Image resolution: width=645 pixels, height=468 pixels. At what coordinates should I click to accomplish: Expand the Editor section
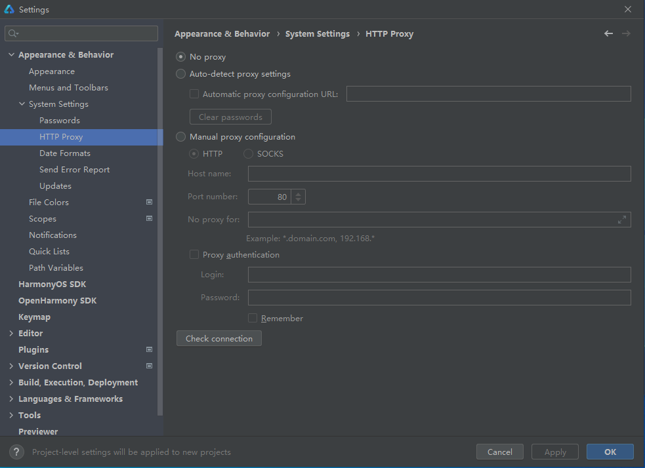click(x=12, y=333)
